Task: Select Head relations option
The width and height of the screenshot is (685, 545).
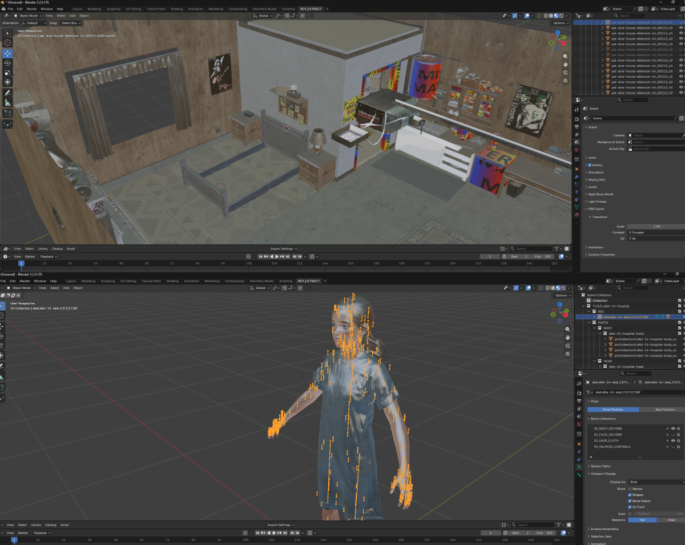Action: pyautogui.click(x=670, y=520)
